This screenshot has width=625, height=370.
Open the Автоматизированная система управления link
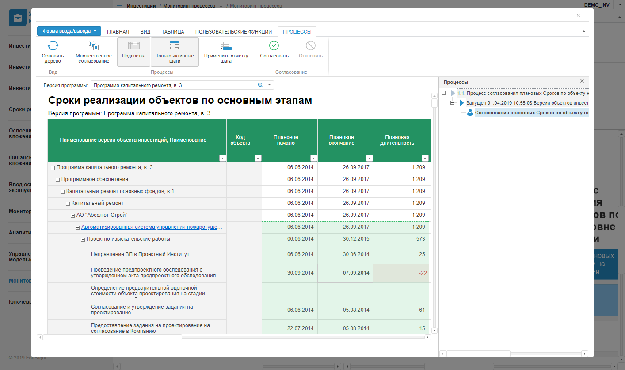[x=152, y=227]
